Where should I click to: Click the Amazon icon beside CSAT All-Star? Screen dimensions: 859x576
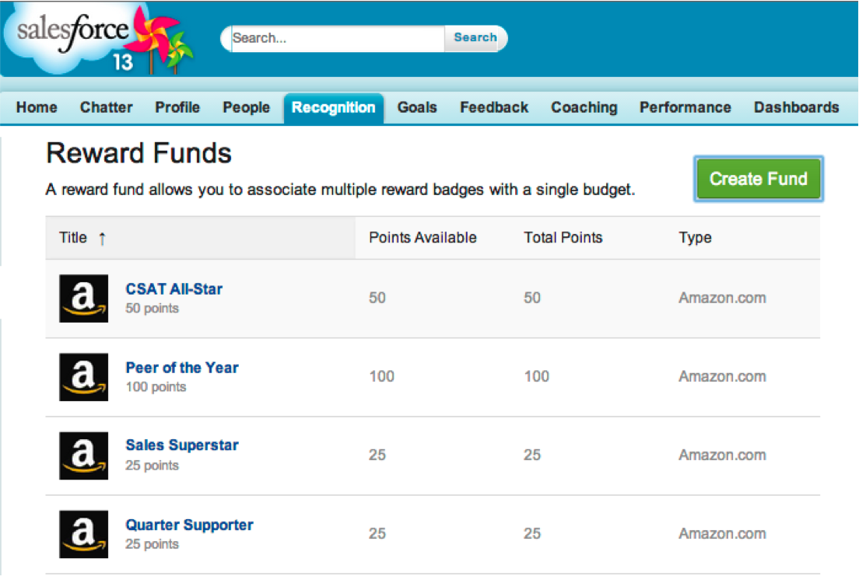click(84, 298)
